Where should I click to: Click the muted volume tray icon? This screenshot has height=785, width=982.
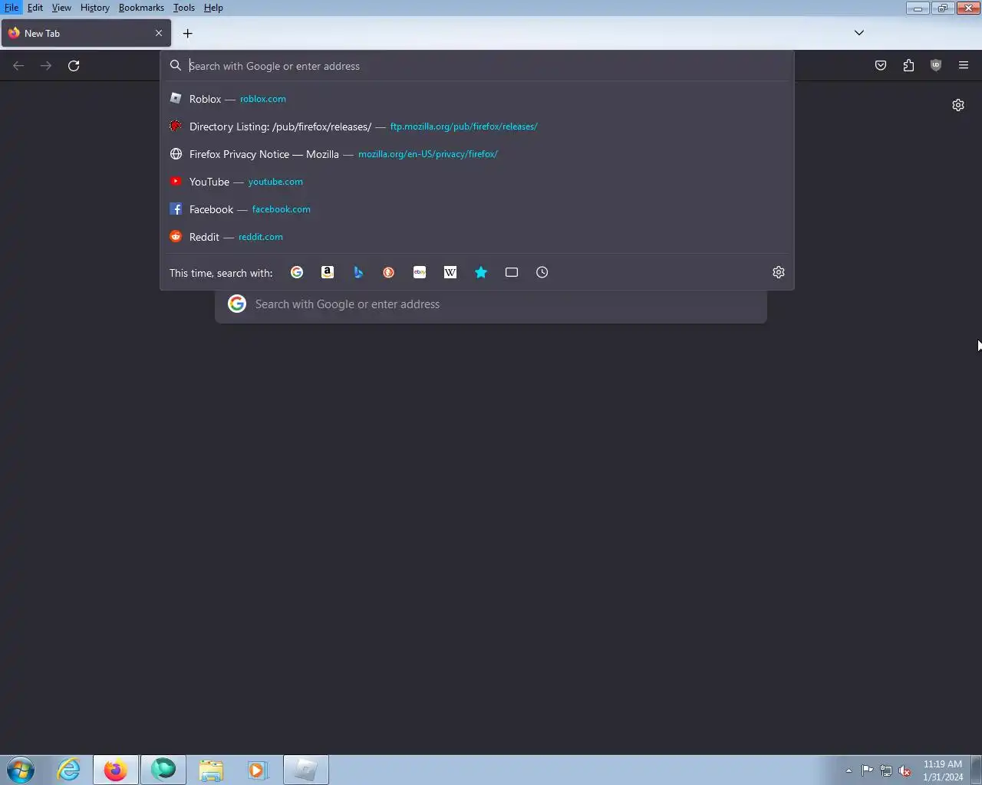pyautogui.click(x=905, y=770)
